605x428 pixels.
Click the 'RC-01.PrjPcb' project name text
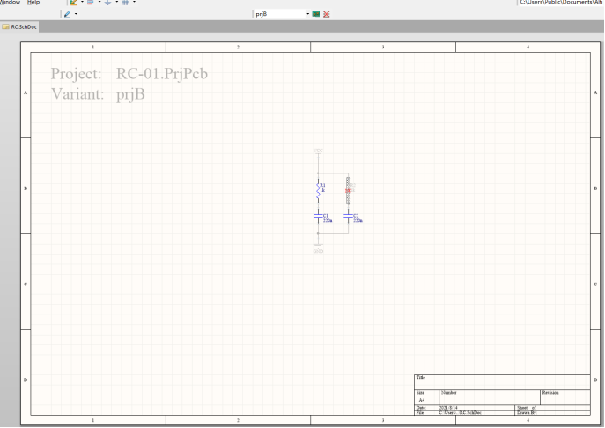click(162, 74)
